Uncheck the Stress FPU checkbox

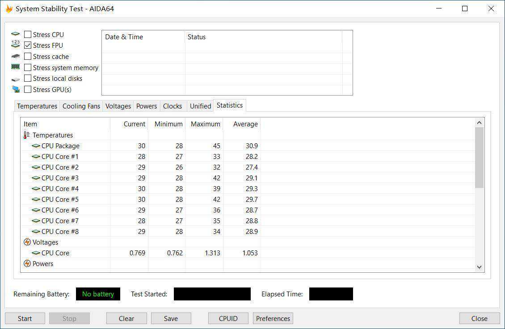pyautogui.click(x=28, y=46)
